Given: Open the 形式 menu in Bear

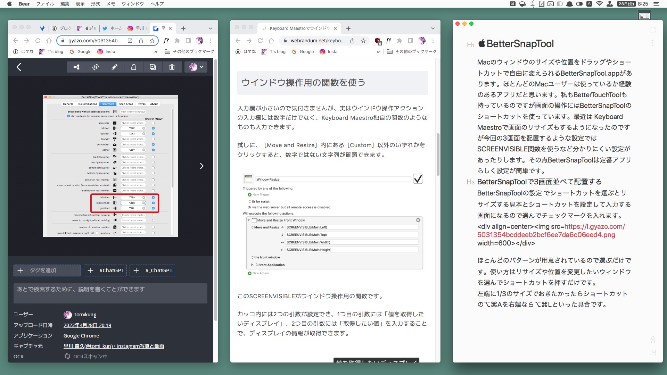Looking at the screenshot, I should (95, 4).
